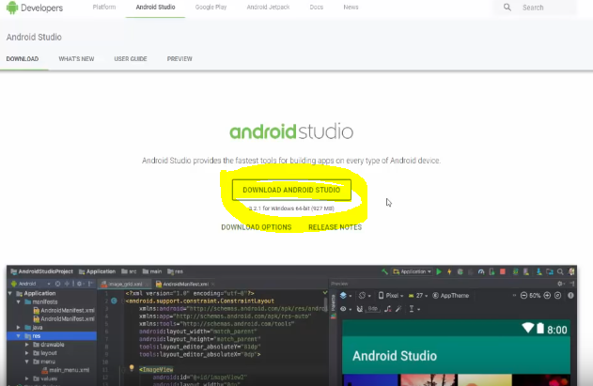Open the Google Play navigation item
593x386 pixels.
211,8
